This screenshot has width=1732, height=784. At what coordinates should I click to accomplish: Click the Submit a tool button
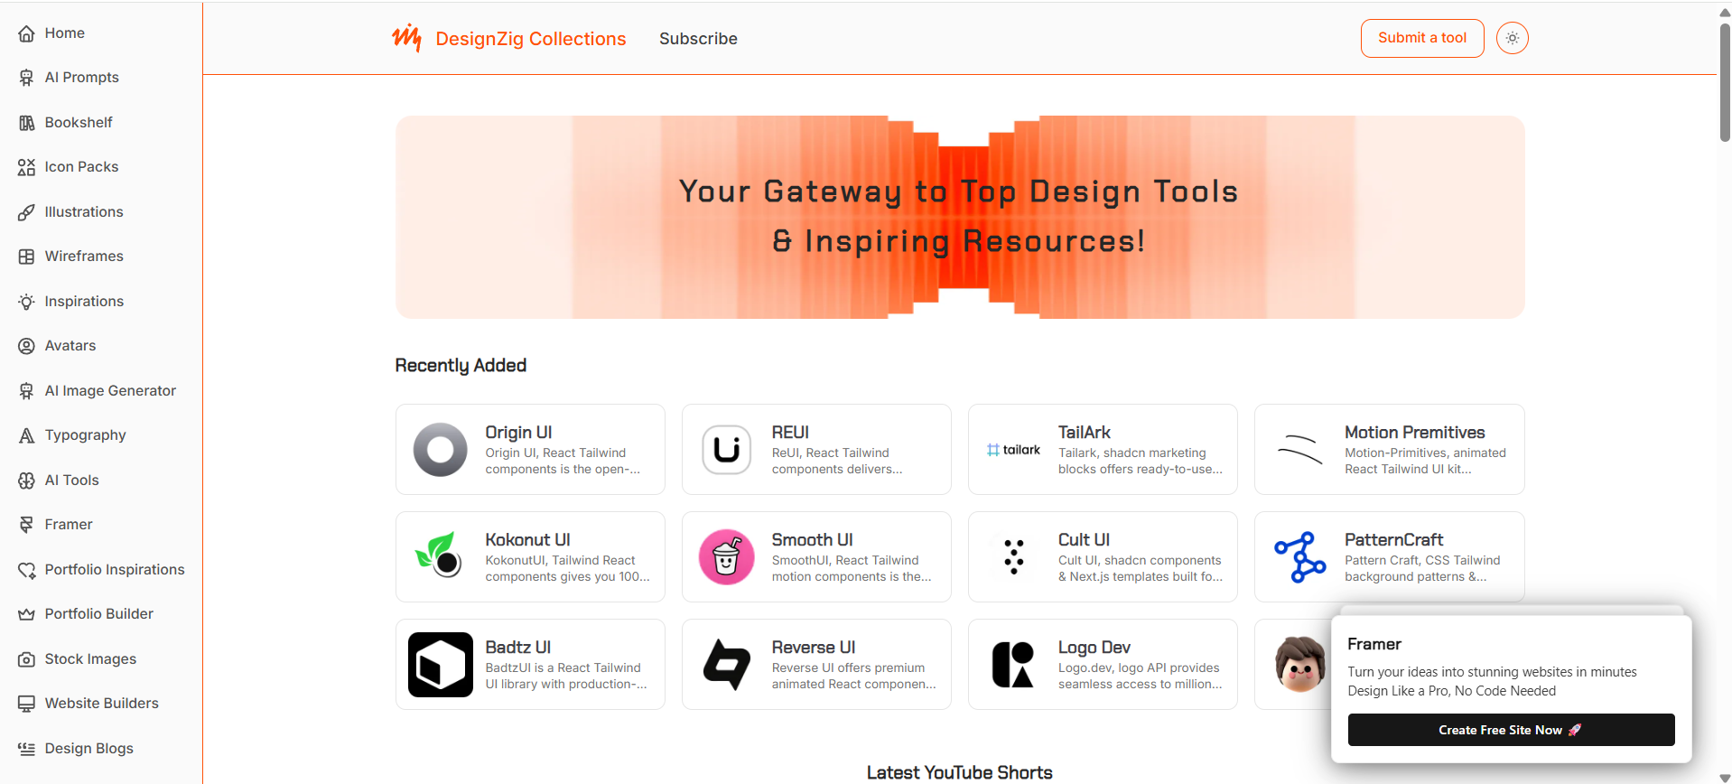point(1422,38)
